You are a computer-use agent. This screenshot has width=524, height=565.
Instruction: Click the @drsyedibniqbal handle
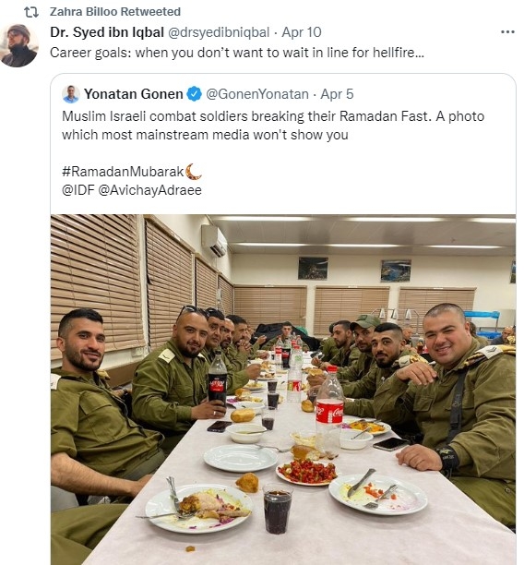tap(219, 32)
